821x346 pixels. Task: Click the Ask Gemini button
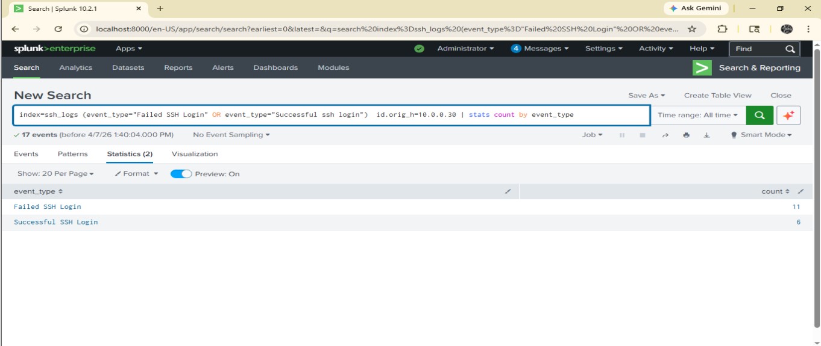(x=696, y=8)
